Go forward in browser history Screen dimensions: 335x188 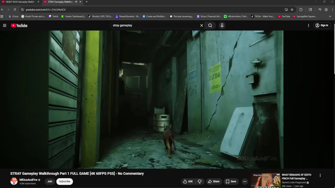(x=8, y=10)
